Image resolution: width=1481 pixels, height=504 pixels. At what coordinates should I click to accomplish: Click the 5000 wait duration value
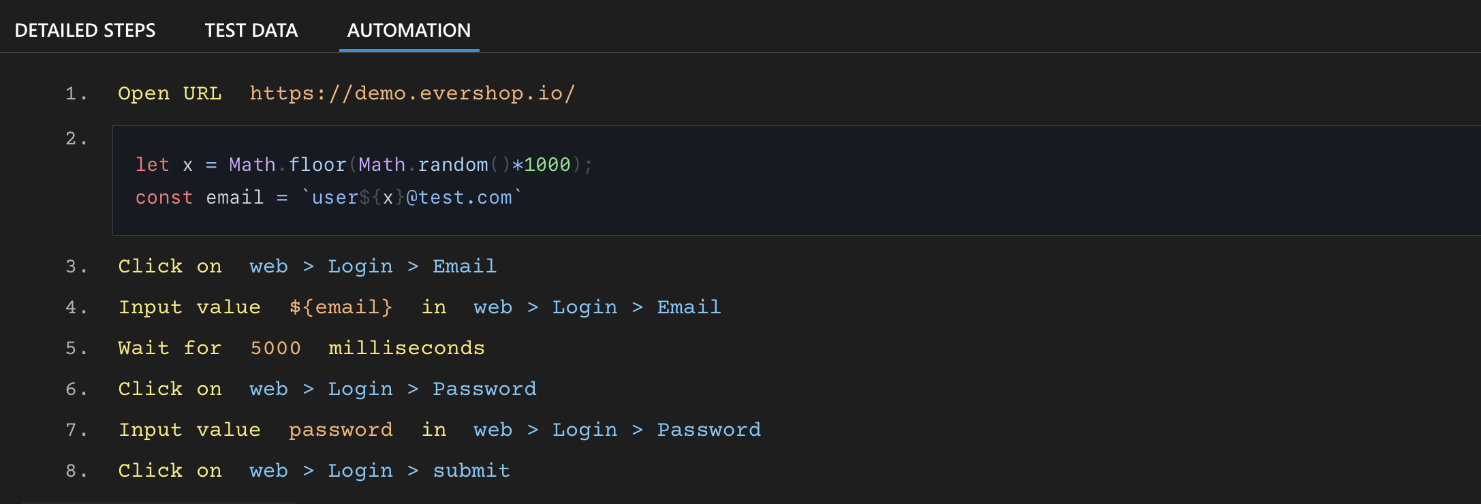(x=275, y=347)
